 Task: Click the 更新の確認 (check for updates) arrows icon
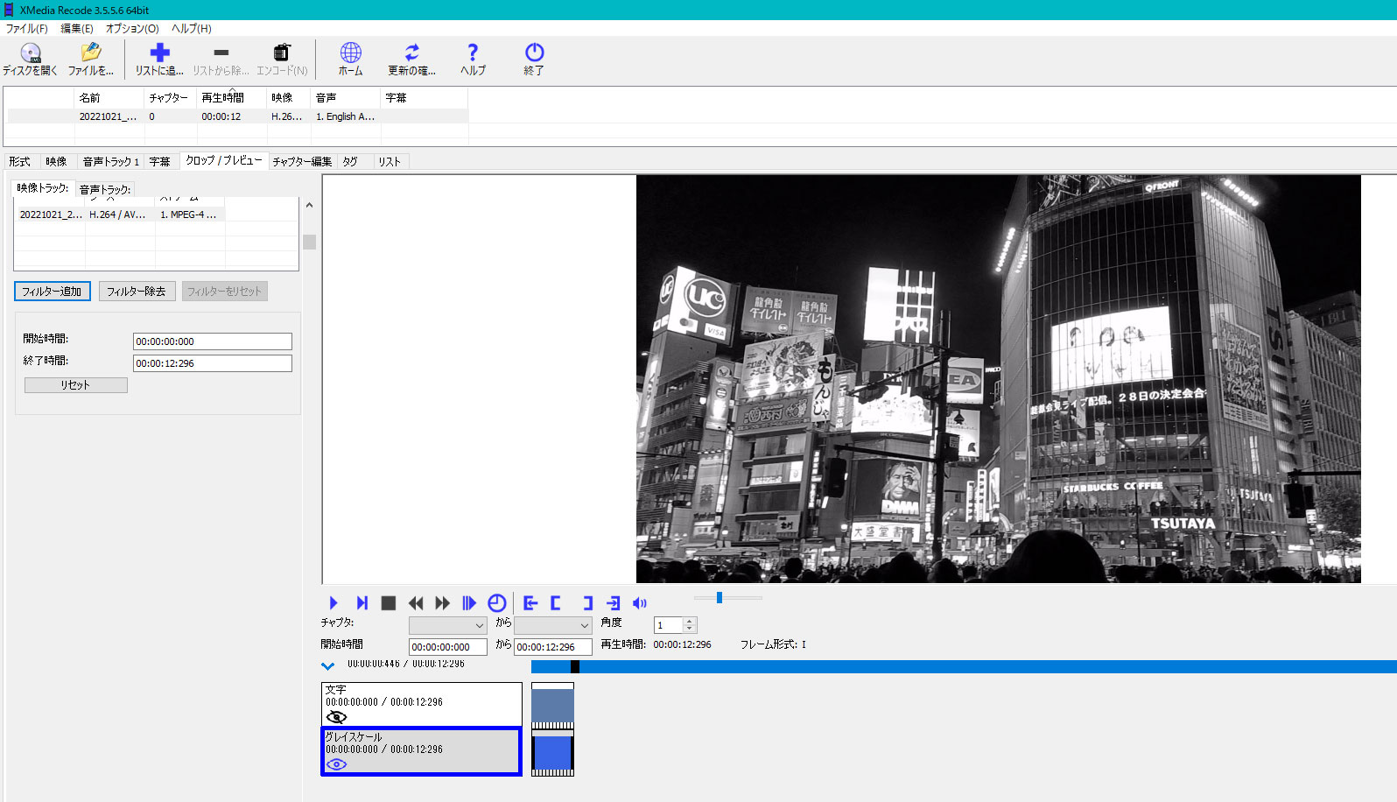click(411, 53)
